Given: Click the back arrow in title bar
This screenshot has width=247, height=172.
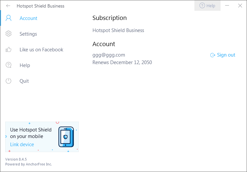Looking at the screenshot, I should [8, 6].
